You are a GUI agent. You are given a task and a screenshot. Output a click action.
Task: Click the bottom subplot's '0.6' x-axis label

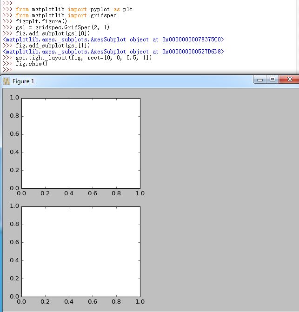coord(93,302)
